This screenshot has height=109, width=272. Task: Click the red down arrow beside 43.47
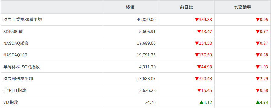[x=199, y=32]
